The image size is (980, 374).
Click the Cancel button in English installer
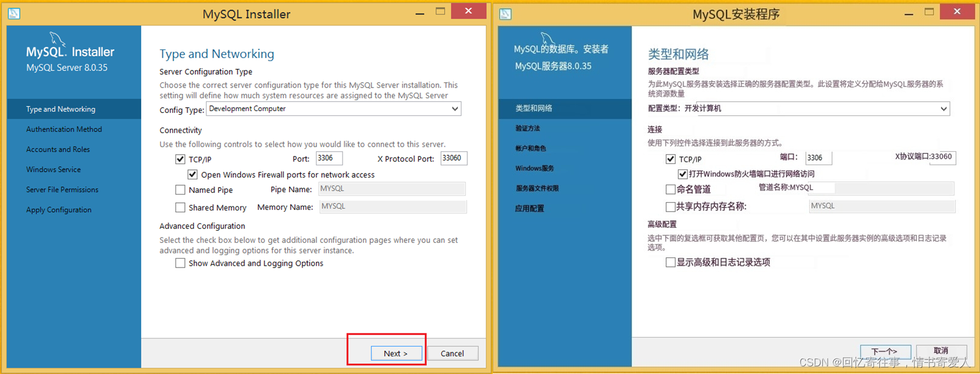pyautogui.click(x=452, y=353)
